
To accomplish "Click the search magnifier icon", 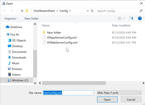I will click(x=141, y=11).
